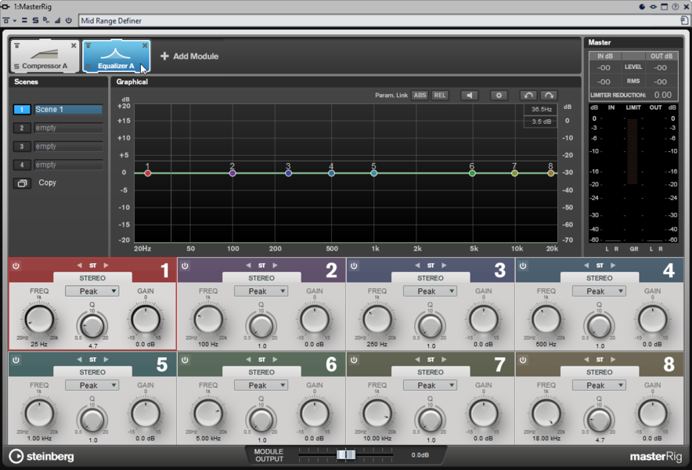692x470 pixels.
Task: Open band 5 Peak filter type dropdown
Action: point(92,385)
